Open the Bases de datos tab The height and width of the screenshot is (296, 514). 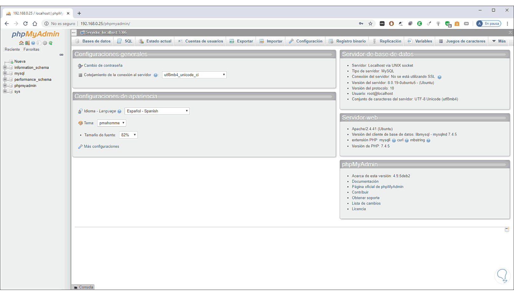point(93,41)
